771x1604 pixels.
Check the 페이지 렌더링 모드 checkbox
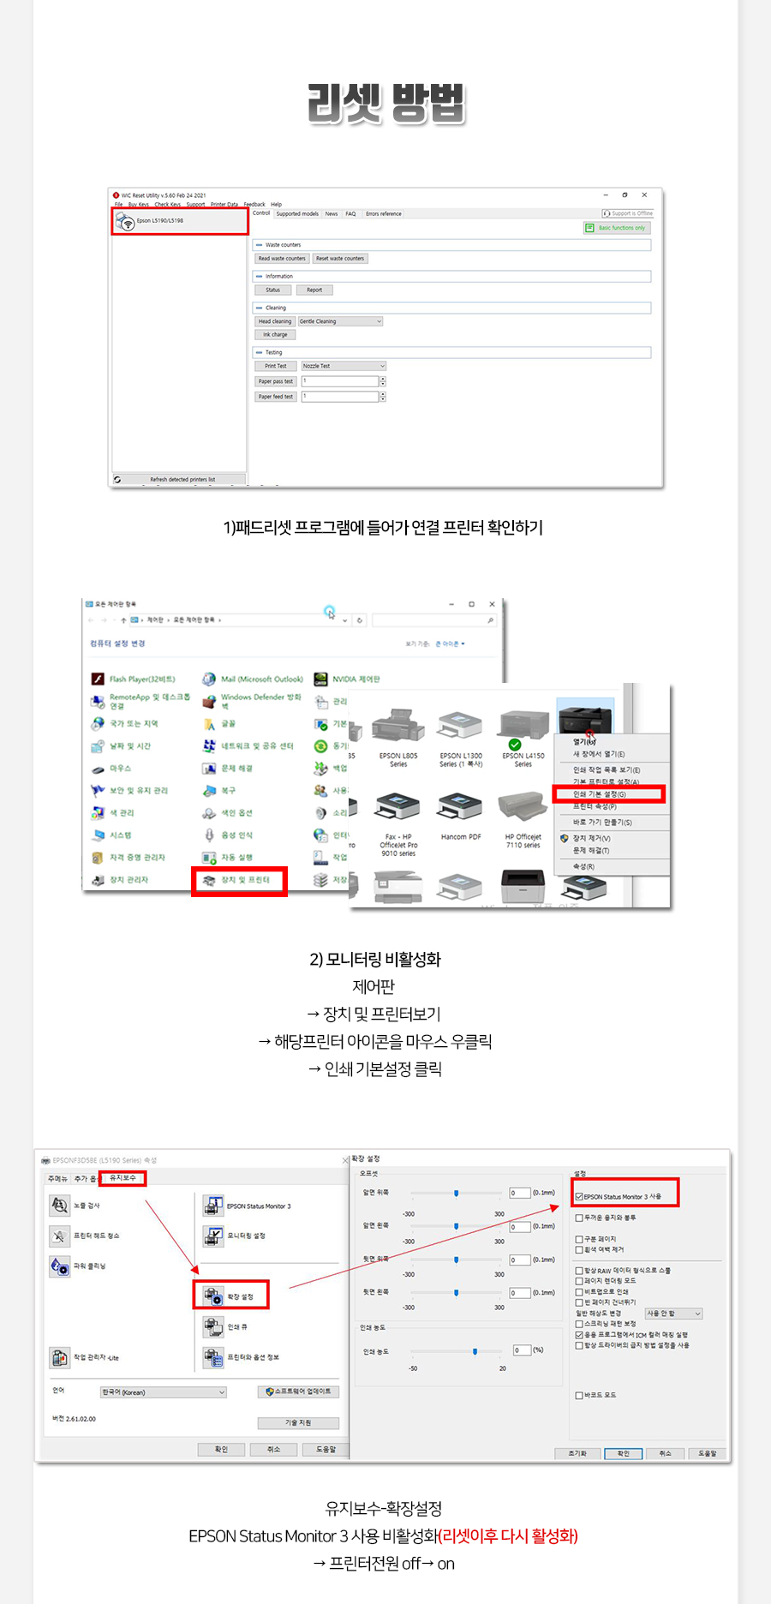point(579,1281)
